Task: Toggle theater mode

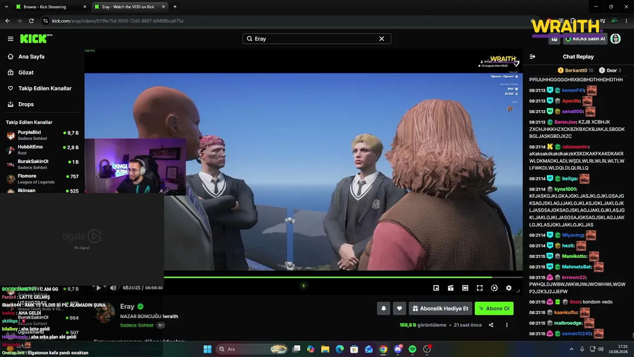Action: point(465,288)
